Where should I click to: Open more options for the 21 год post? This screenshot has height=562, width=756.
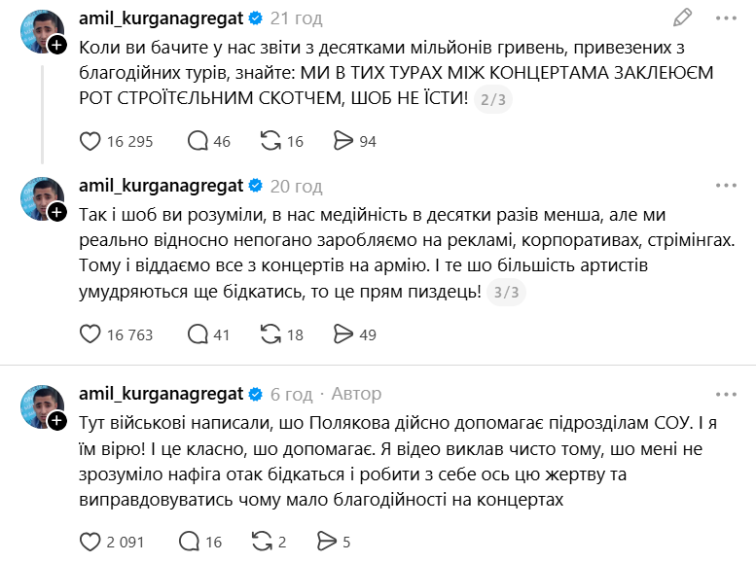pyautogui.click(x=726, y=18)
